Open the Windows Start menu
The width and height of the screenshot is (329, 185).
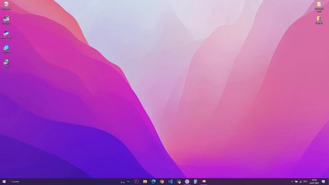pos(4,181)
